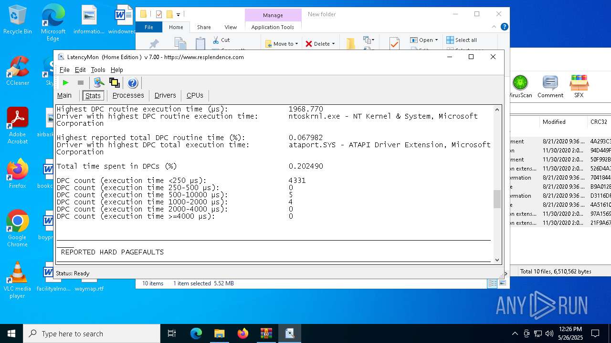Image resolution: width=611 pixels, height=343 pixels.
Task: Open the Help menu in LatencyMon
Action: tap(117, 70)
